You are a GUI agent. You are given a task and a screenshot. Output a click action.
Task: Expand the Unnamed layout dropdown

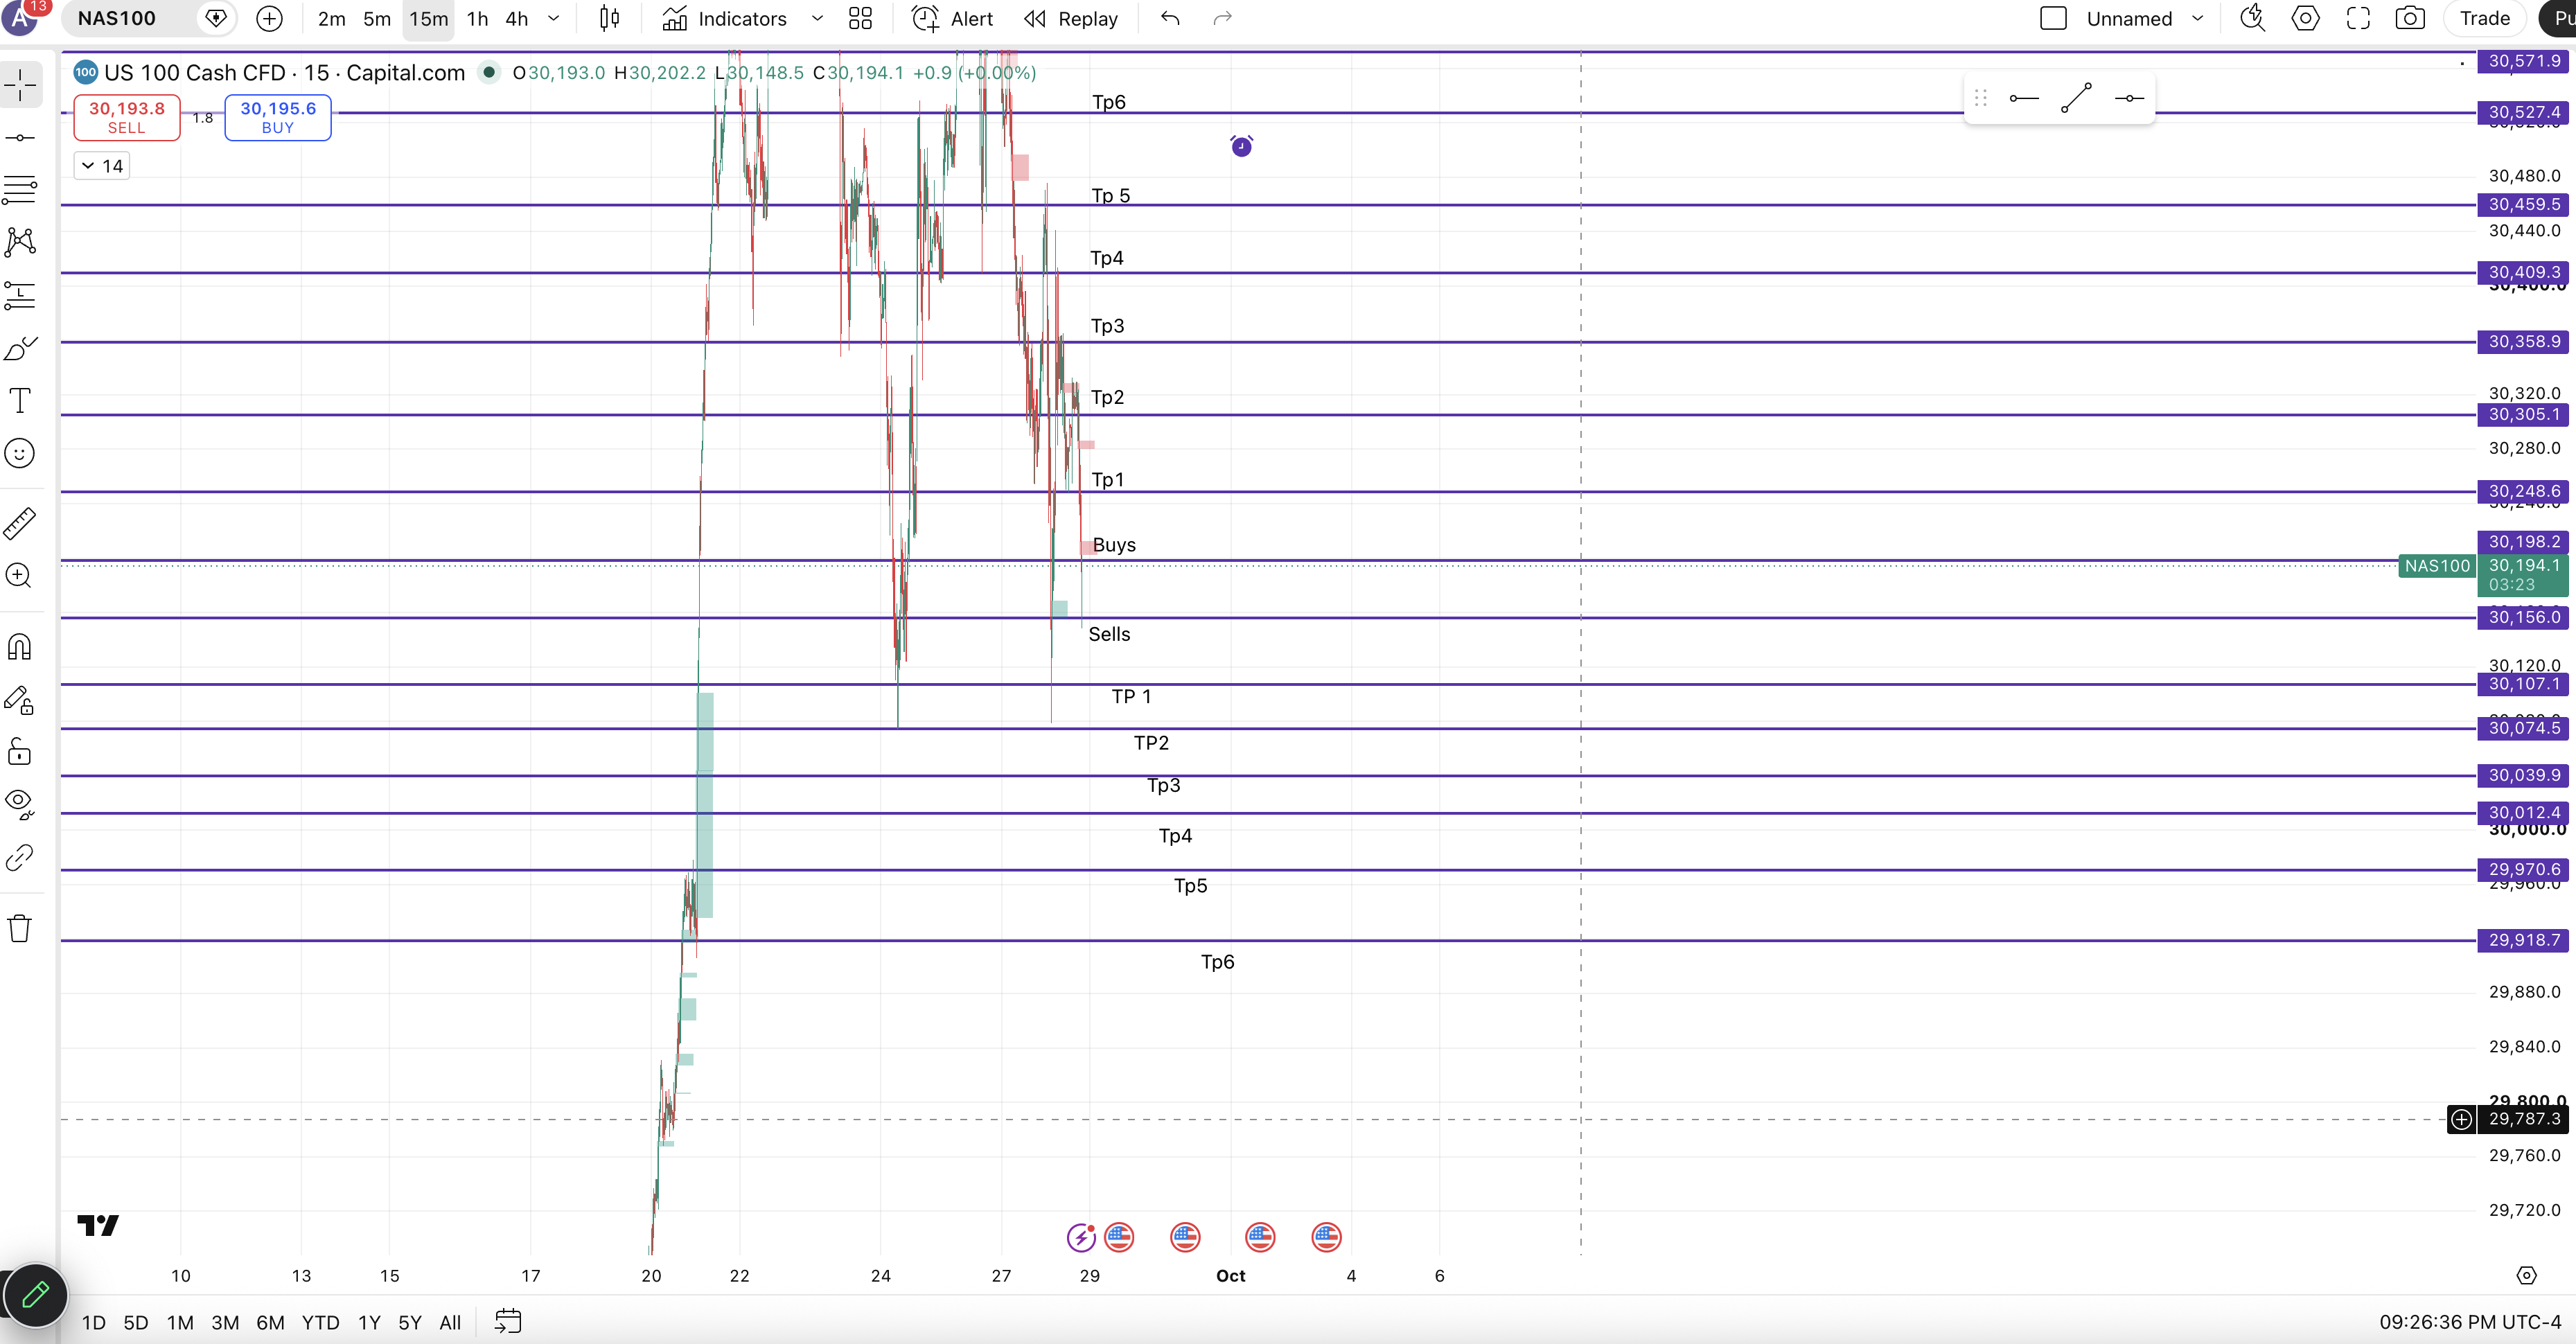pyautogui.click(x=2197, y=18)
